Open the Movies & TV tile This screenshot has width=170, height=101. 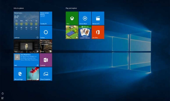coord(98,18)
